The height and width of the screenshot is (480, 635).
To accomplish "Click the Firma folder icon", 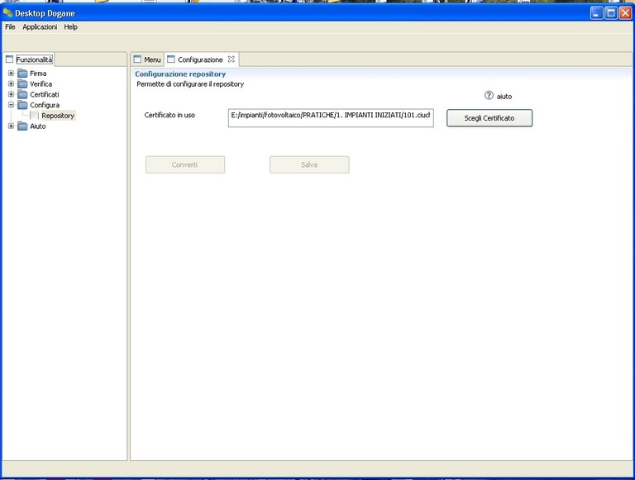I will click(x=22, y=74).
